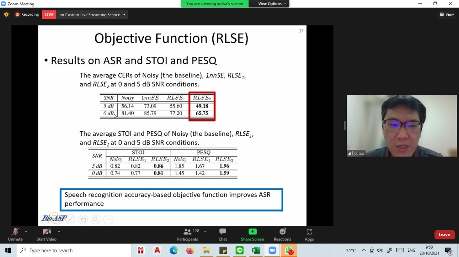The width and height of the screenshot is (459, 257).
Task: Open the Zoom Apps panel
Action: 309,234
